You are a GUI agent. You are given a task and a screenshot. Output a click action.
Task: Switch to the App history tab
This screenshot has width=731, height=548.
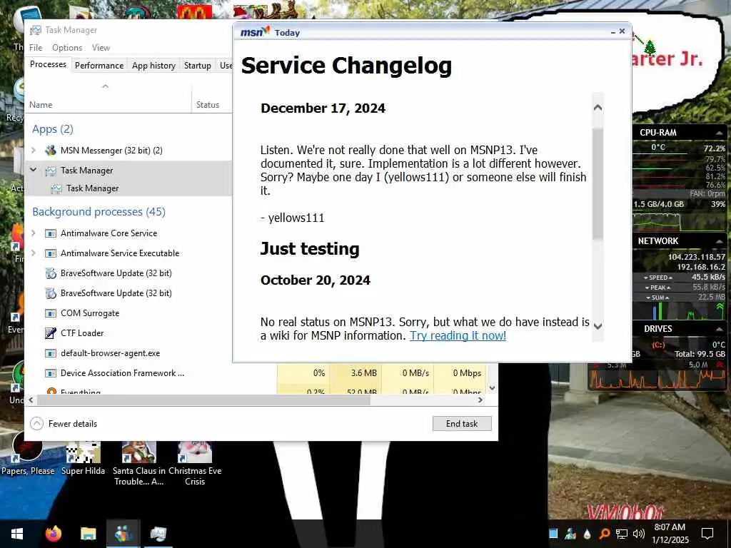pyautogui.click(x=153, y=66)
